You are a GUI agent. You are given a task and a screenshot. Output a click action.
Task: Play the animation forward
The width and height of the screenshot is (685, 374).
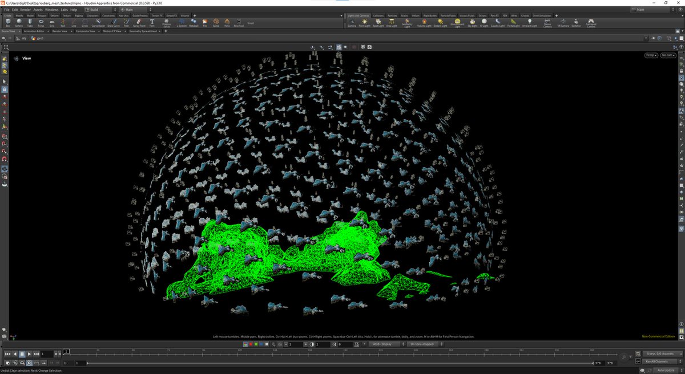tap(29, 354)
